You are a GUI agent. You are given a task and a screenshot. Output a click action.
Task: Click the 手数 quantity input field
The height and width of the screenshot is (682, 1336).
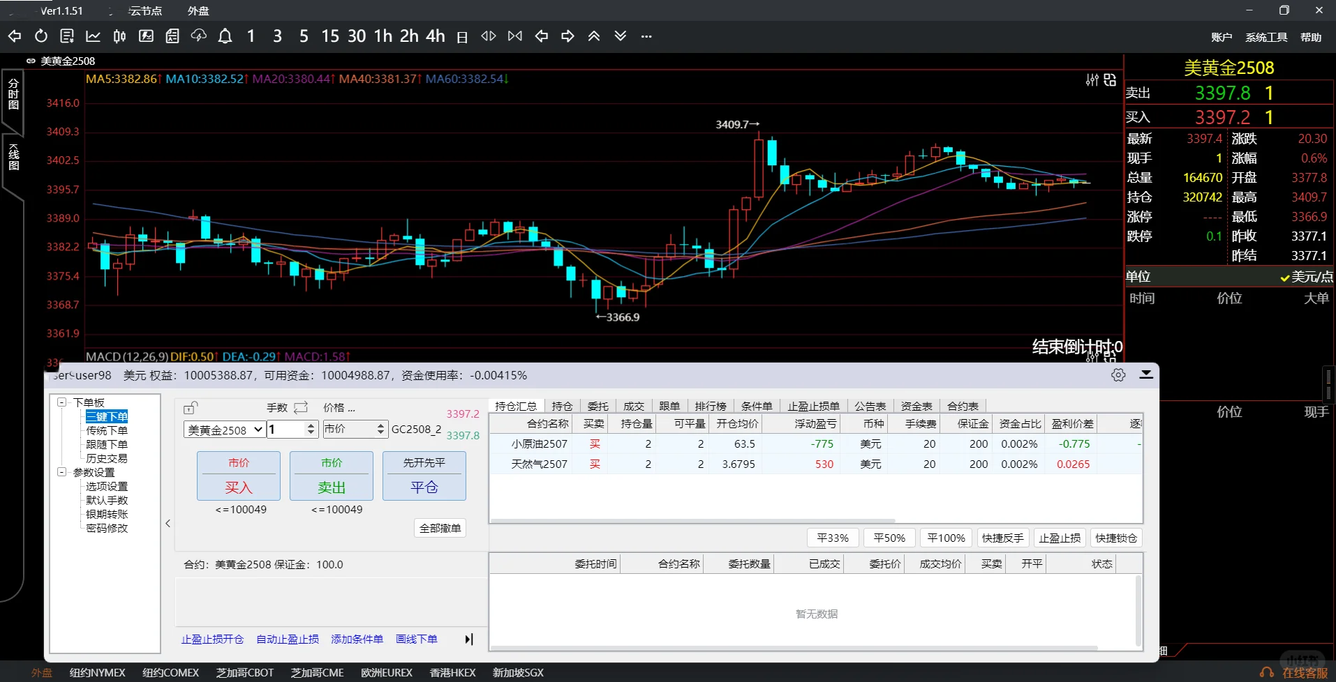[x=286, y=430]
